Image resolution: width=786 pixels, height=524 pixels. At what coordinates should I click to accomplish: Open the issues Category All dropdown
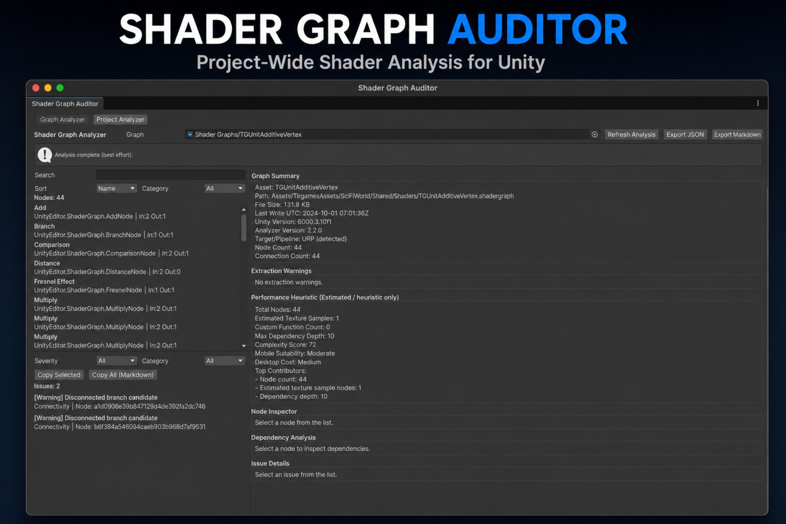(225, 361)
